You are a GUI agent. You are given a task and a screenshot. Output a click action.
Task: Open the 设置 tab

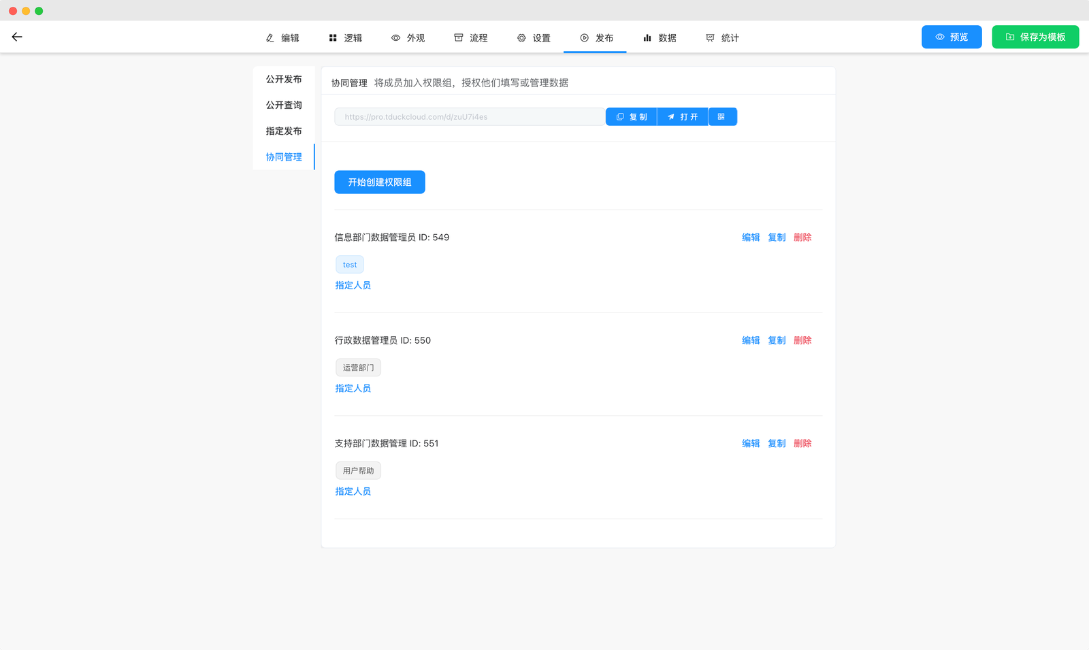coord(534,38)
